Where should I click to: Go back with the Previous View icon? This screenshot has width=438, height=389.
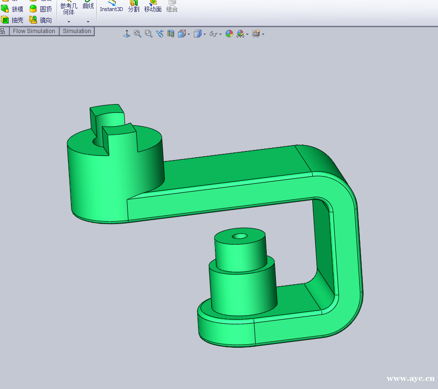tap(160, 34)
